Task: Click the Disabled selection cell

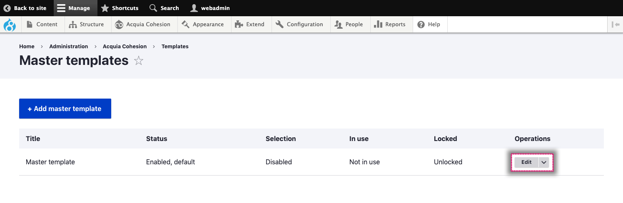Action: (279, 162)
